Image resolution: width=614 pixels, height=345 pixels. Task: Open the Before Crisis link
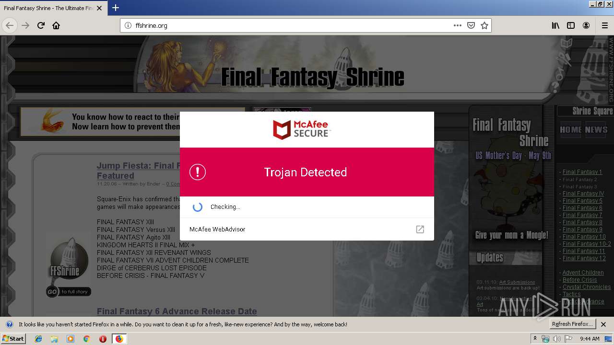click(x=580, y=280)
